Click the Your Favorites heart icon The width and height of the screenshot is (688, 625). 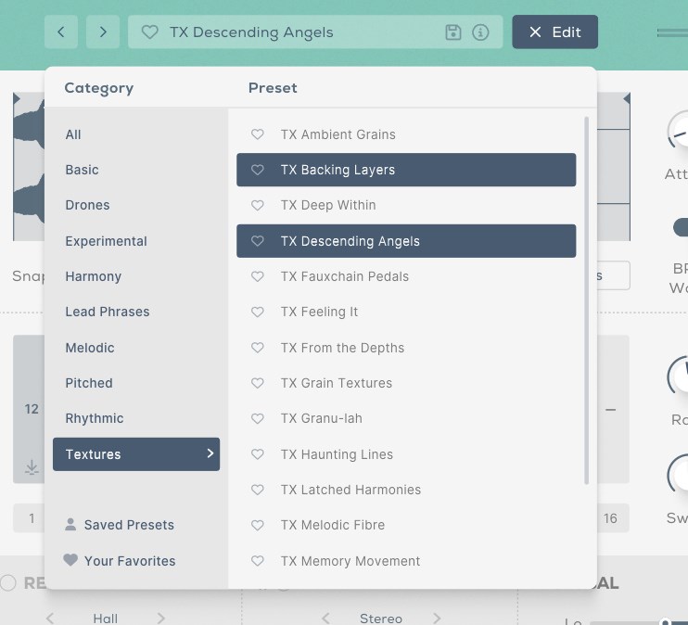click(x=70, y=560)
